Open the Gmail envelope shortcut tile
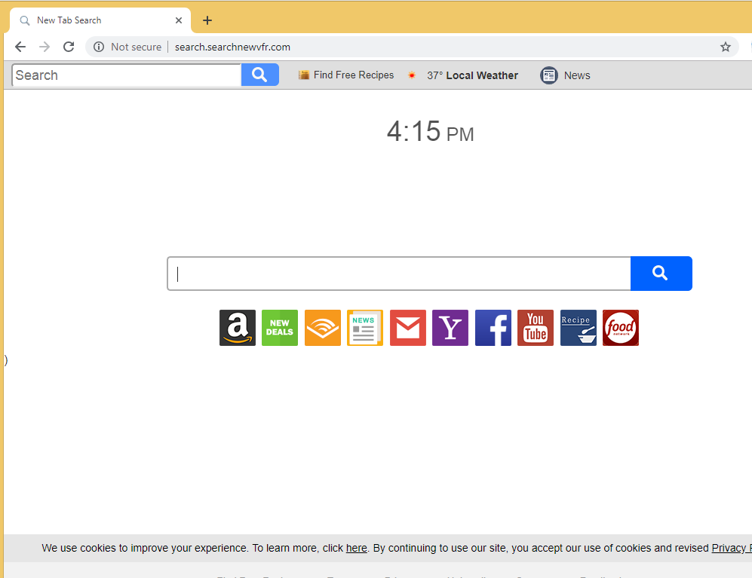 point(407,328)
